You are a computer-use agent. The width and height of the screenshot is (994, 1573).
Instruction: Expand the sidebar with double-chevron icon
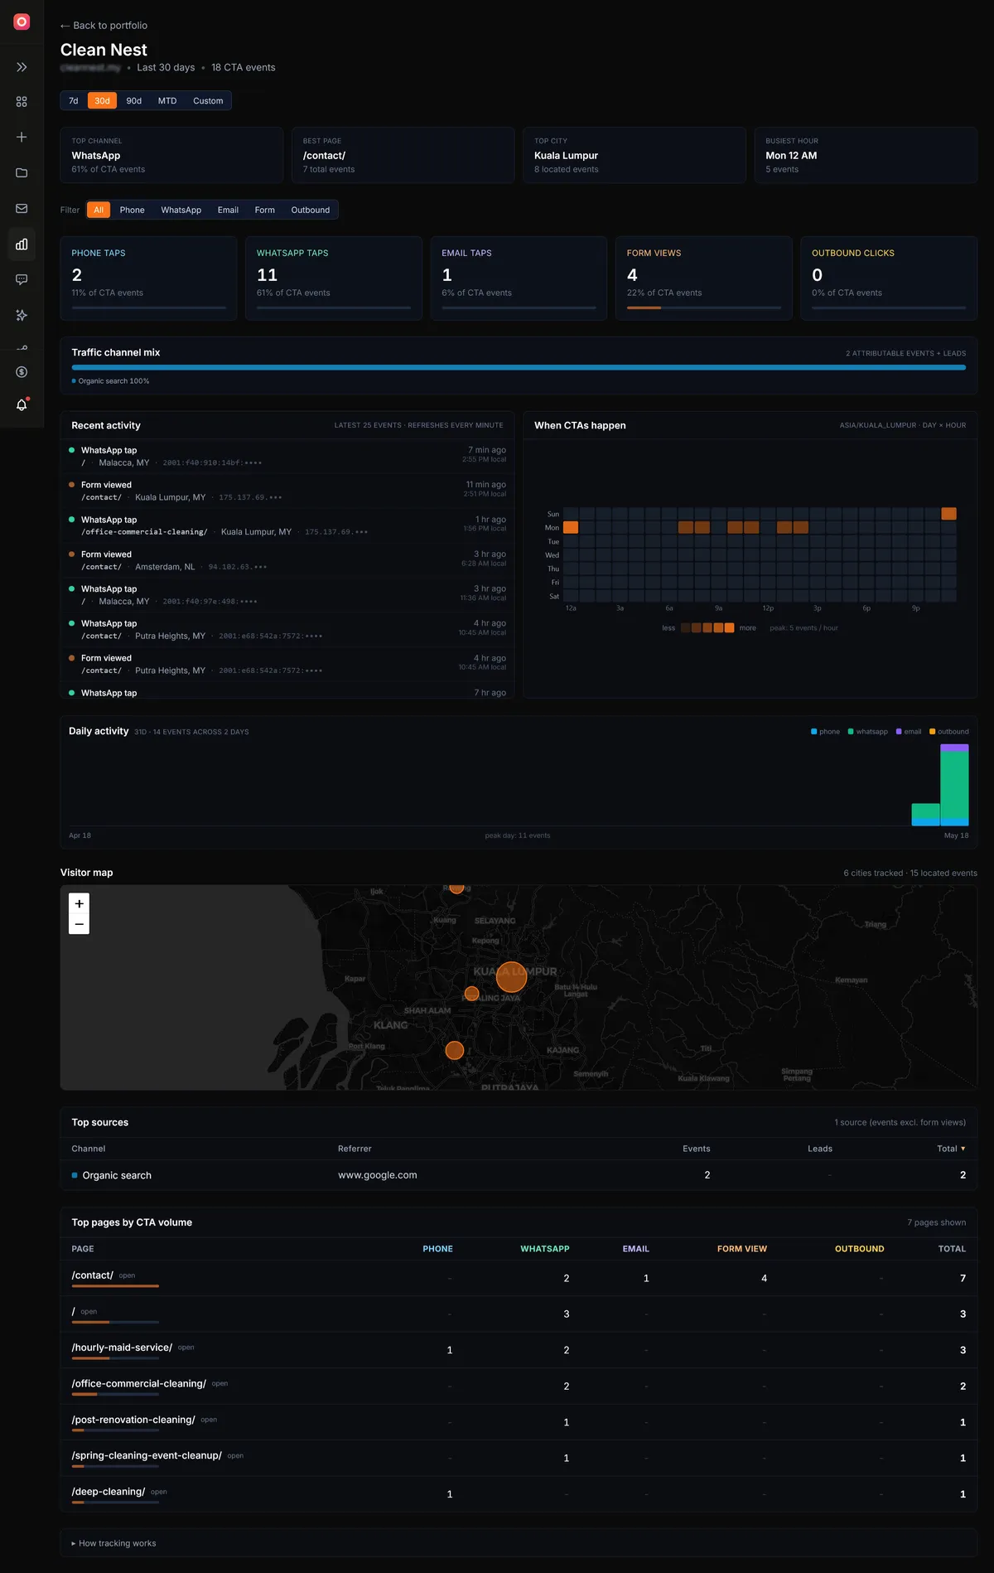22,67
